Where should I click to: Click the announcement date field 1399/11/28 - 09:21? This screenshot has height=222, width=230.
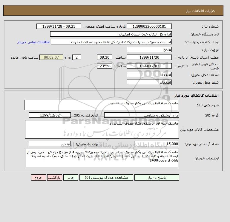pyautogui.click(x=59, y=26)
